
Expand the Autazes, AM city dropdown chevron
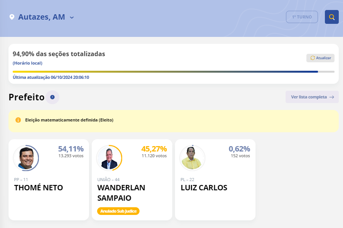pos(72,17)
